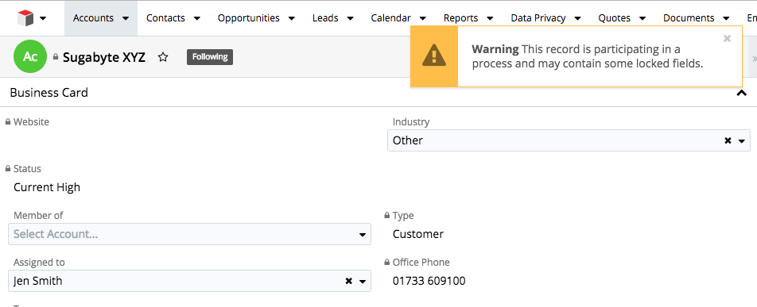Image resolution: width=757 pixels, height=307 pixels.
Task: Click the Industry field showing Other
Action: 569,140
